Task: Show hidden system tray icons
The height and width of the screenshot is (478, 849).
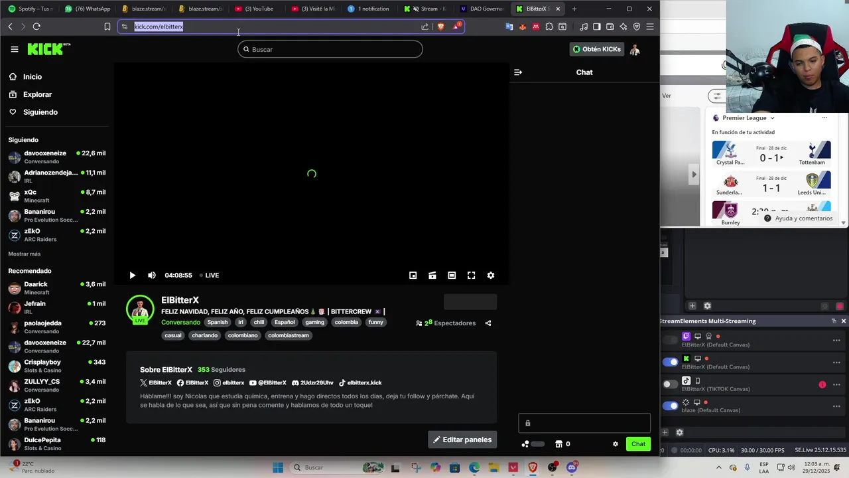Action: coord(718,467)
